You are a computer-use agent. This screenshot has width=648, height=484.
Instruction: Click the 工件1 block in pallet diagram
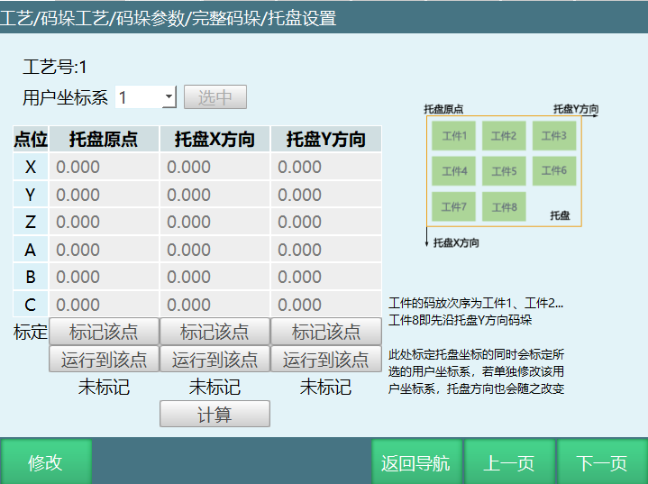454,136
